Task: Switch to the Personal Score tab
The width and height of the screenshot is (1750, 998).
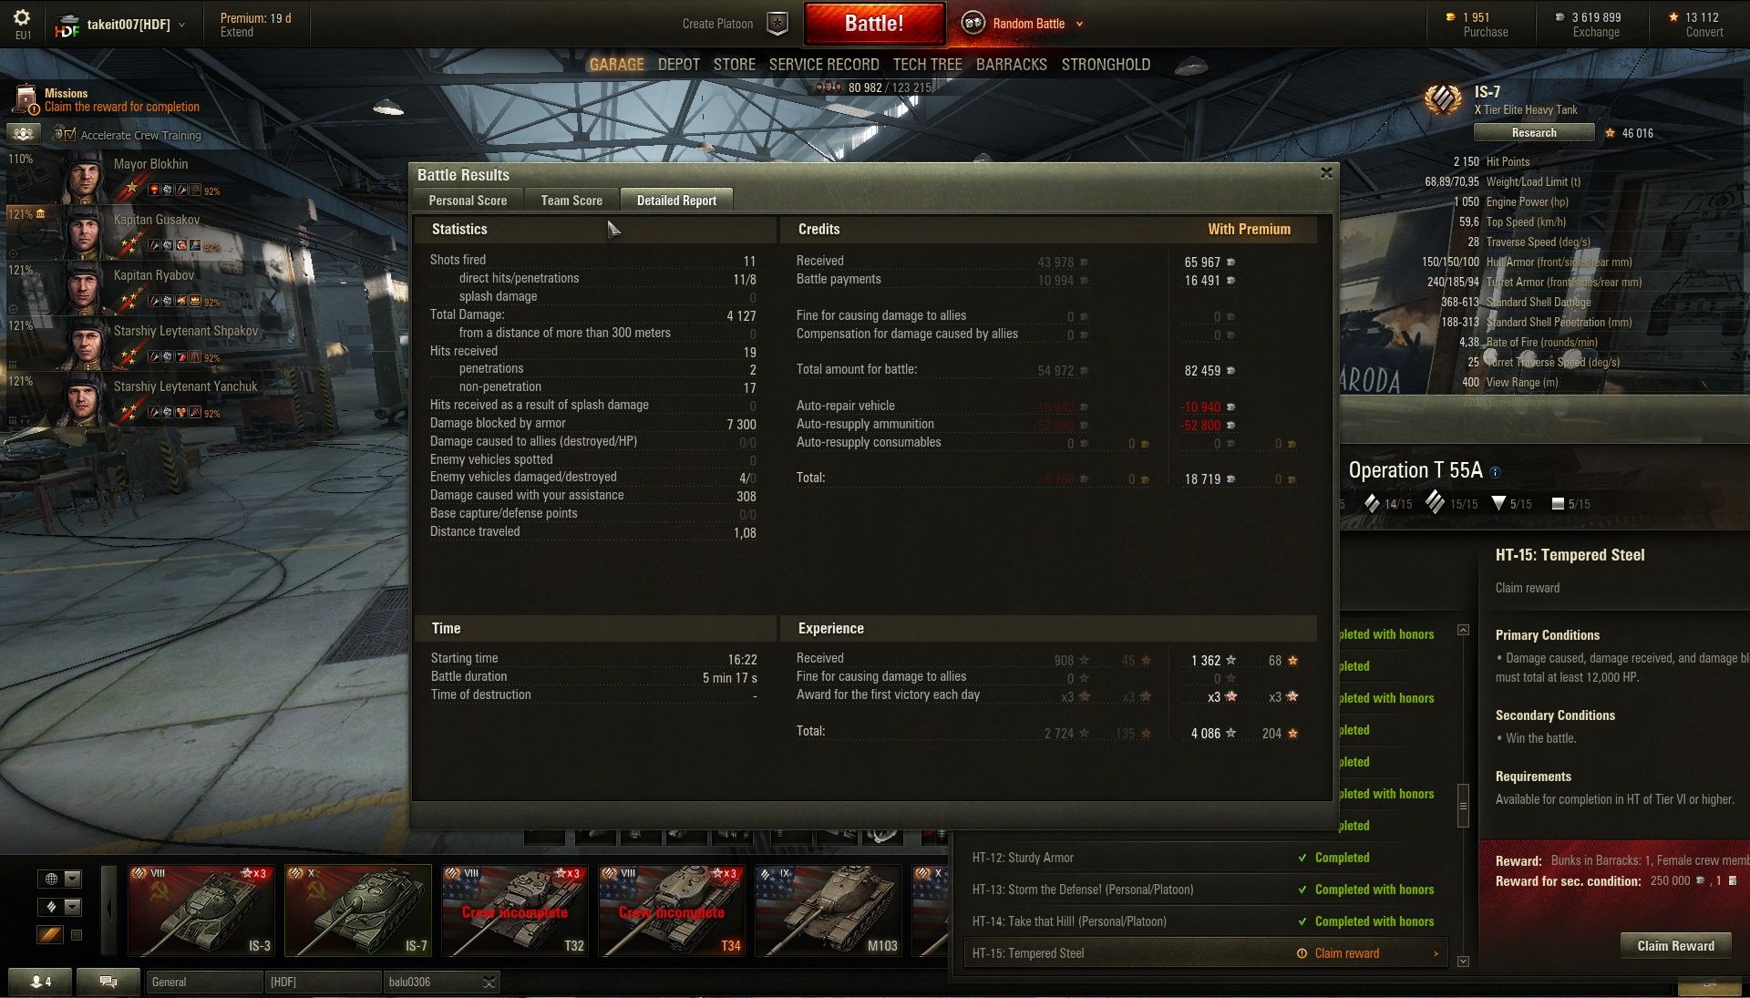Action: point(468,201)
